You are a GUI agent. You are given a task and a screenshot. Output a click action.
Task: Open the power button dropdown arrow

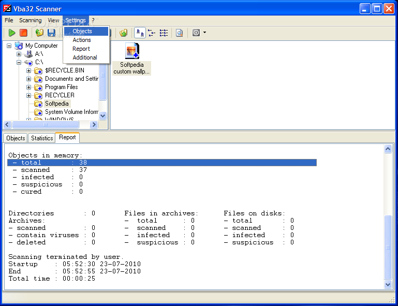coord(204,33)
